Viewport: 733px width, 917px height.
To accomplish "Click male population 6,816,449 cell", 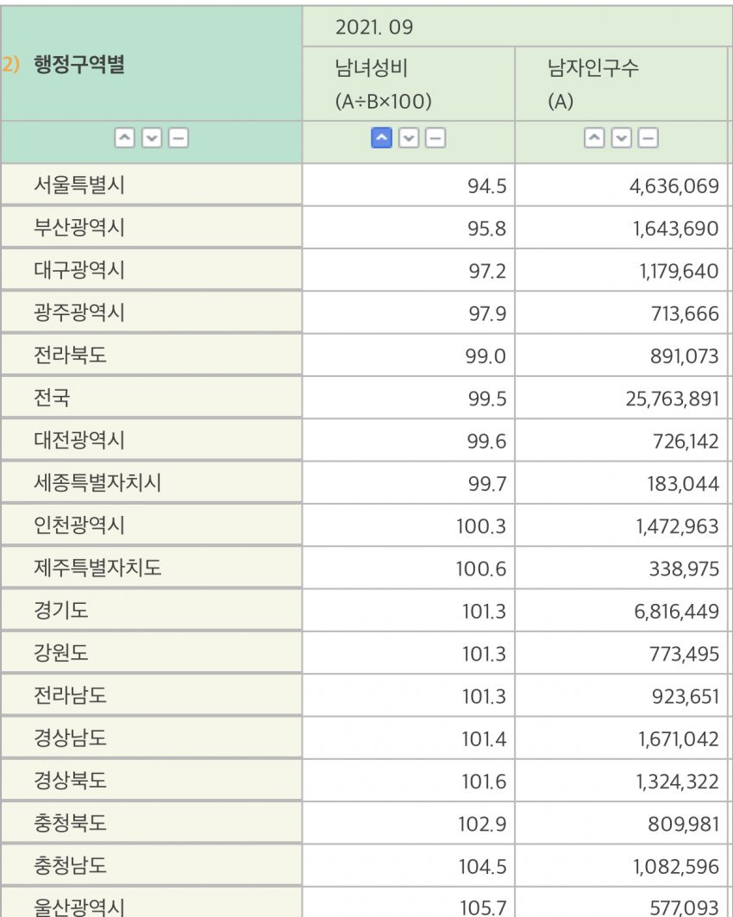I will coord(676,612).
